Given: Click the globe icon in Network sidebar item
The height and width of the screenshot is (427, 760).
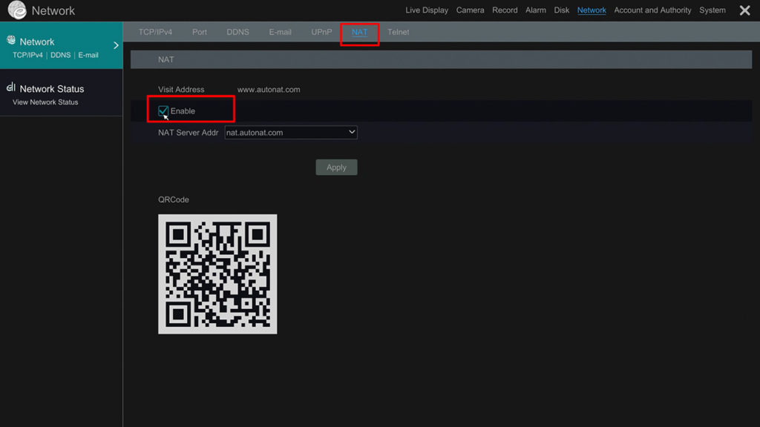Looking at the screenshot, I should (10, 40).
